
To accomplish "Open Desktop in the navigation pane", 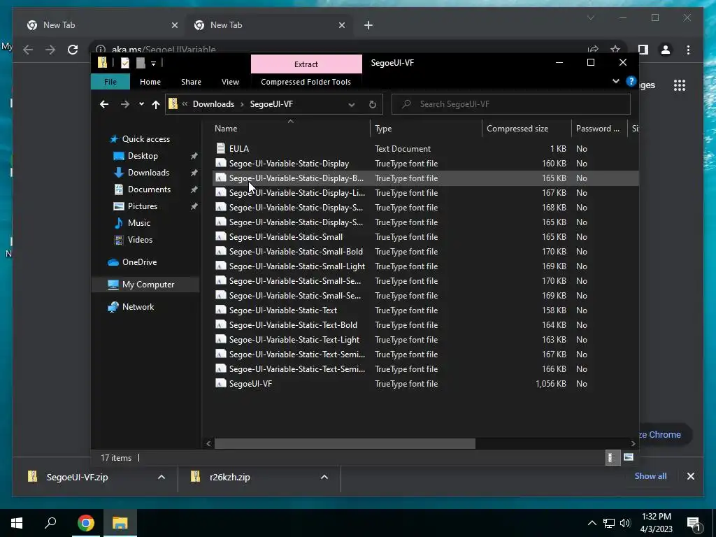I will (x=143, y=156).
